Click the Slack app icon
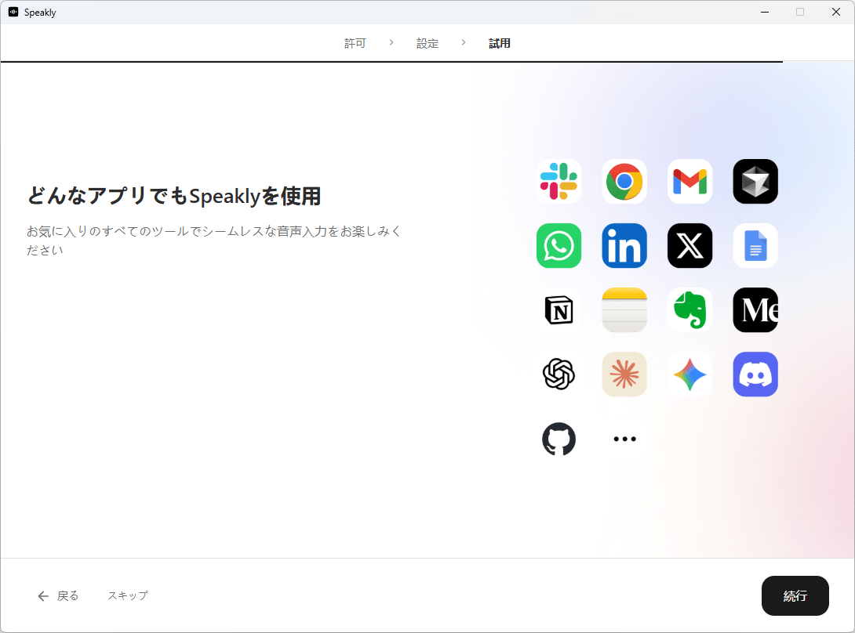 pos(558,182)
